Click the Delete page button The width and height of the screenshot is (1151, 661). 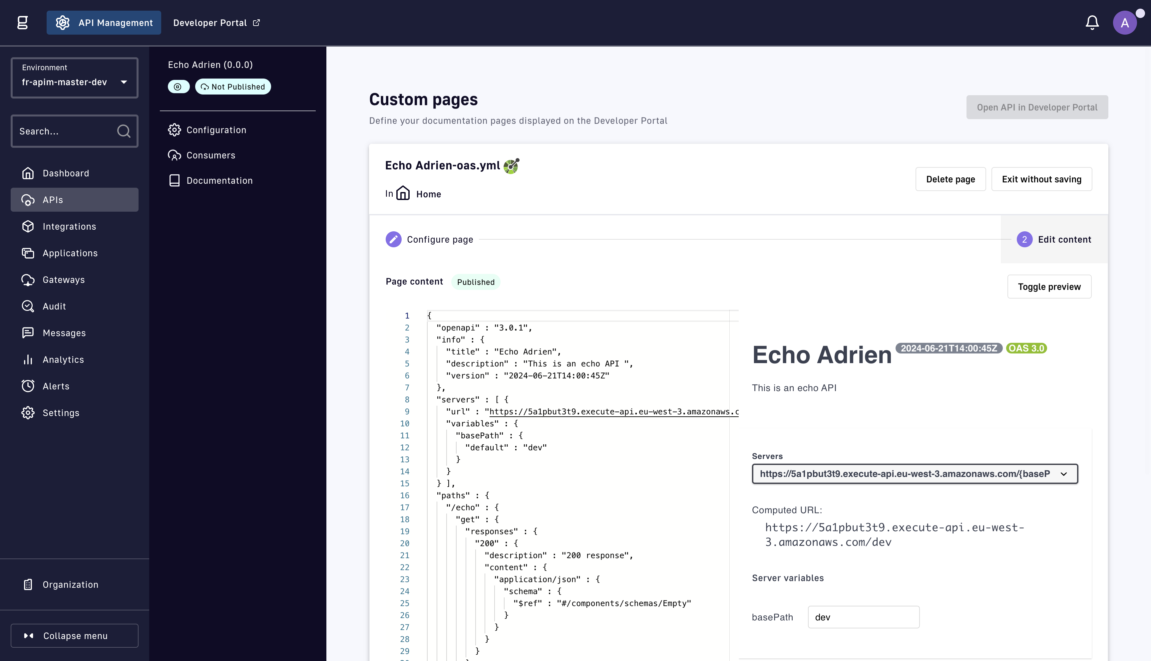tap(951, 179)
